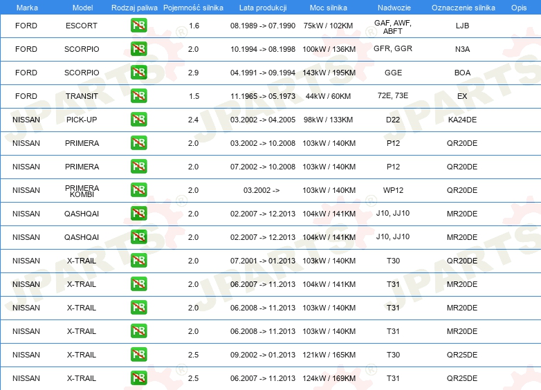Select body code GFR, GGR

click(393, 48)
